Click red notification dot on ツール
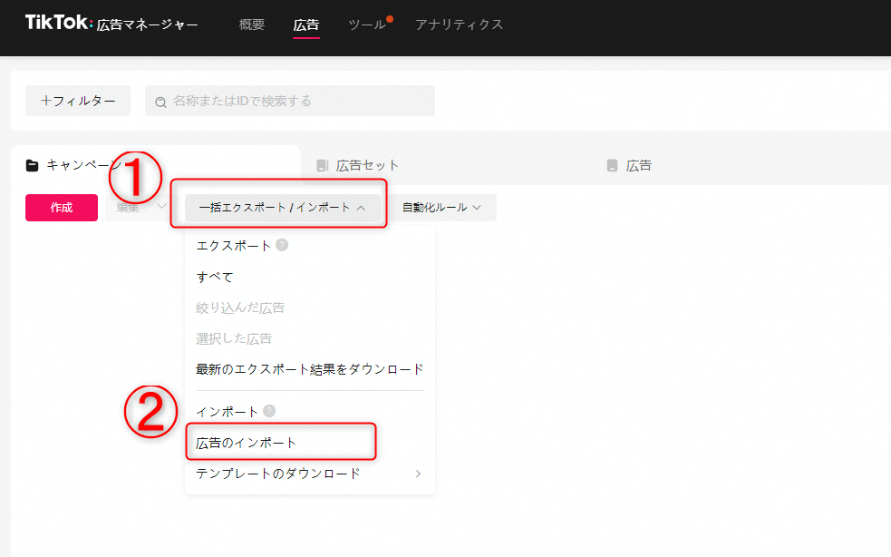Image resolution: width=891 pixels, height=557 pixels. tap(390, 18)
